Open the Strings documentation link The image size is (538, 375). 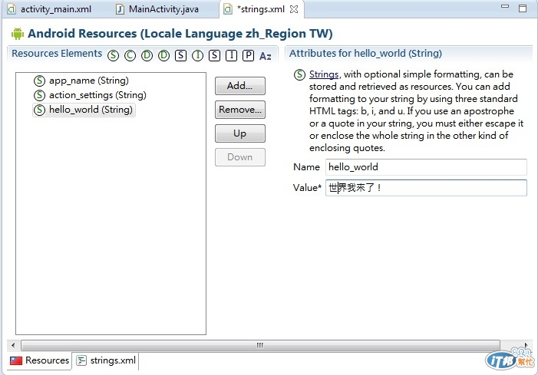coord(324,74)
